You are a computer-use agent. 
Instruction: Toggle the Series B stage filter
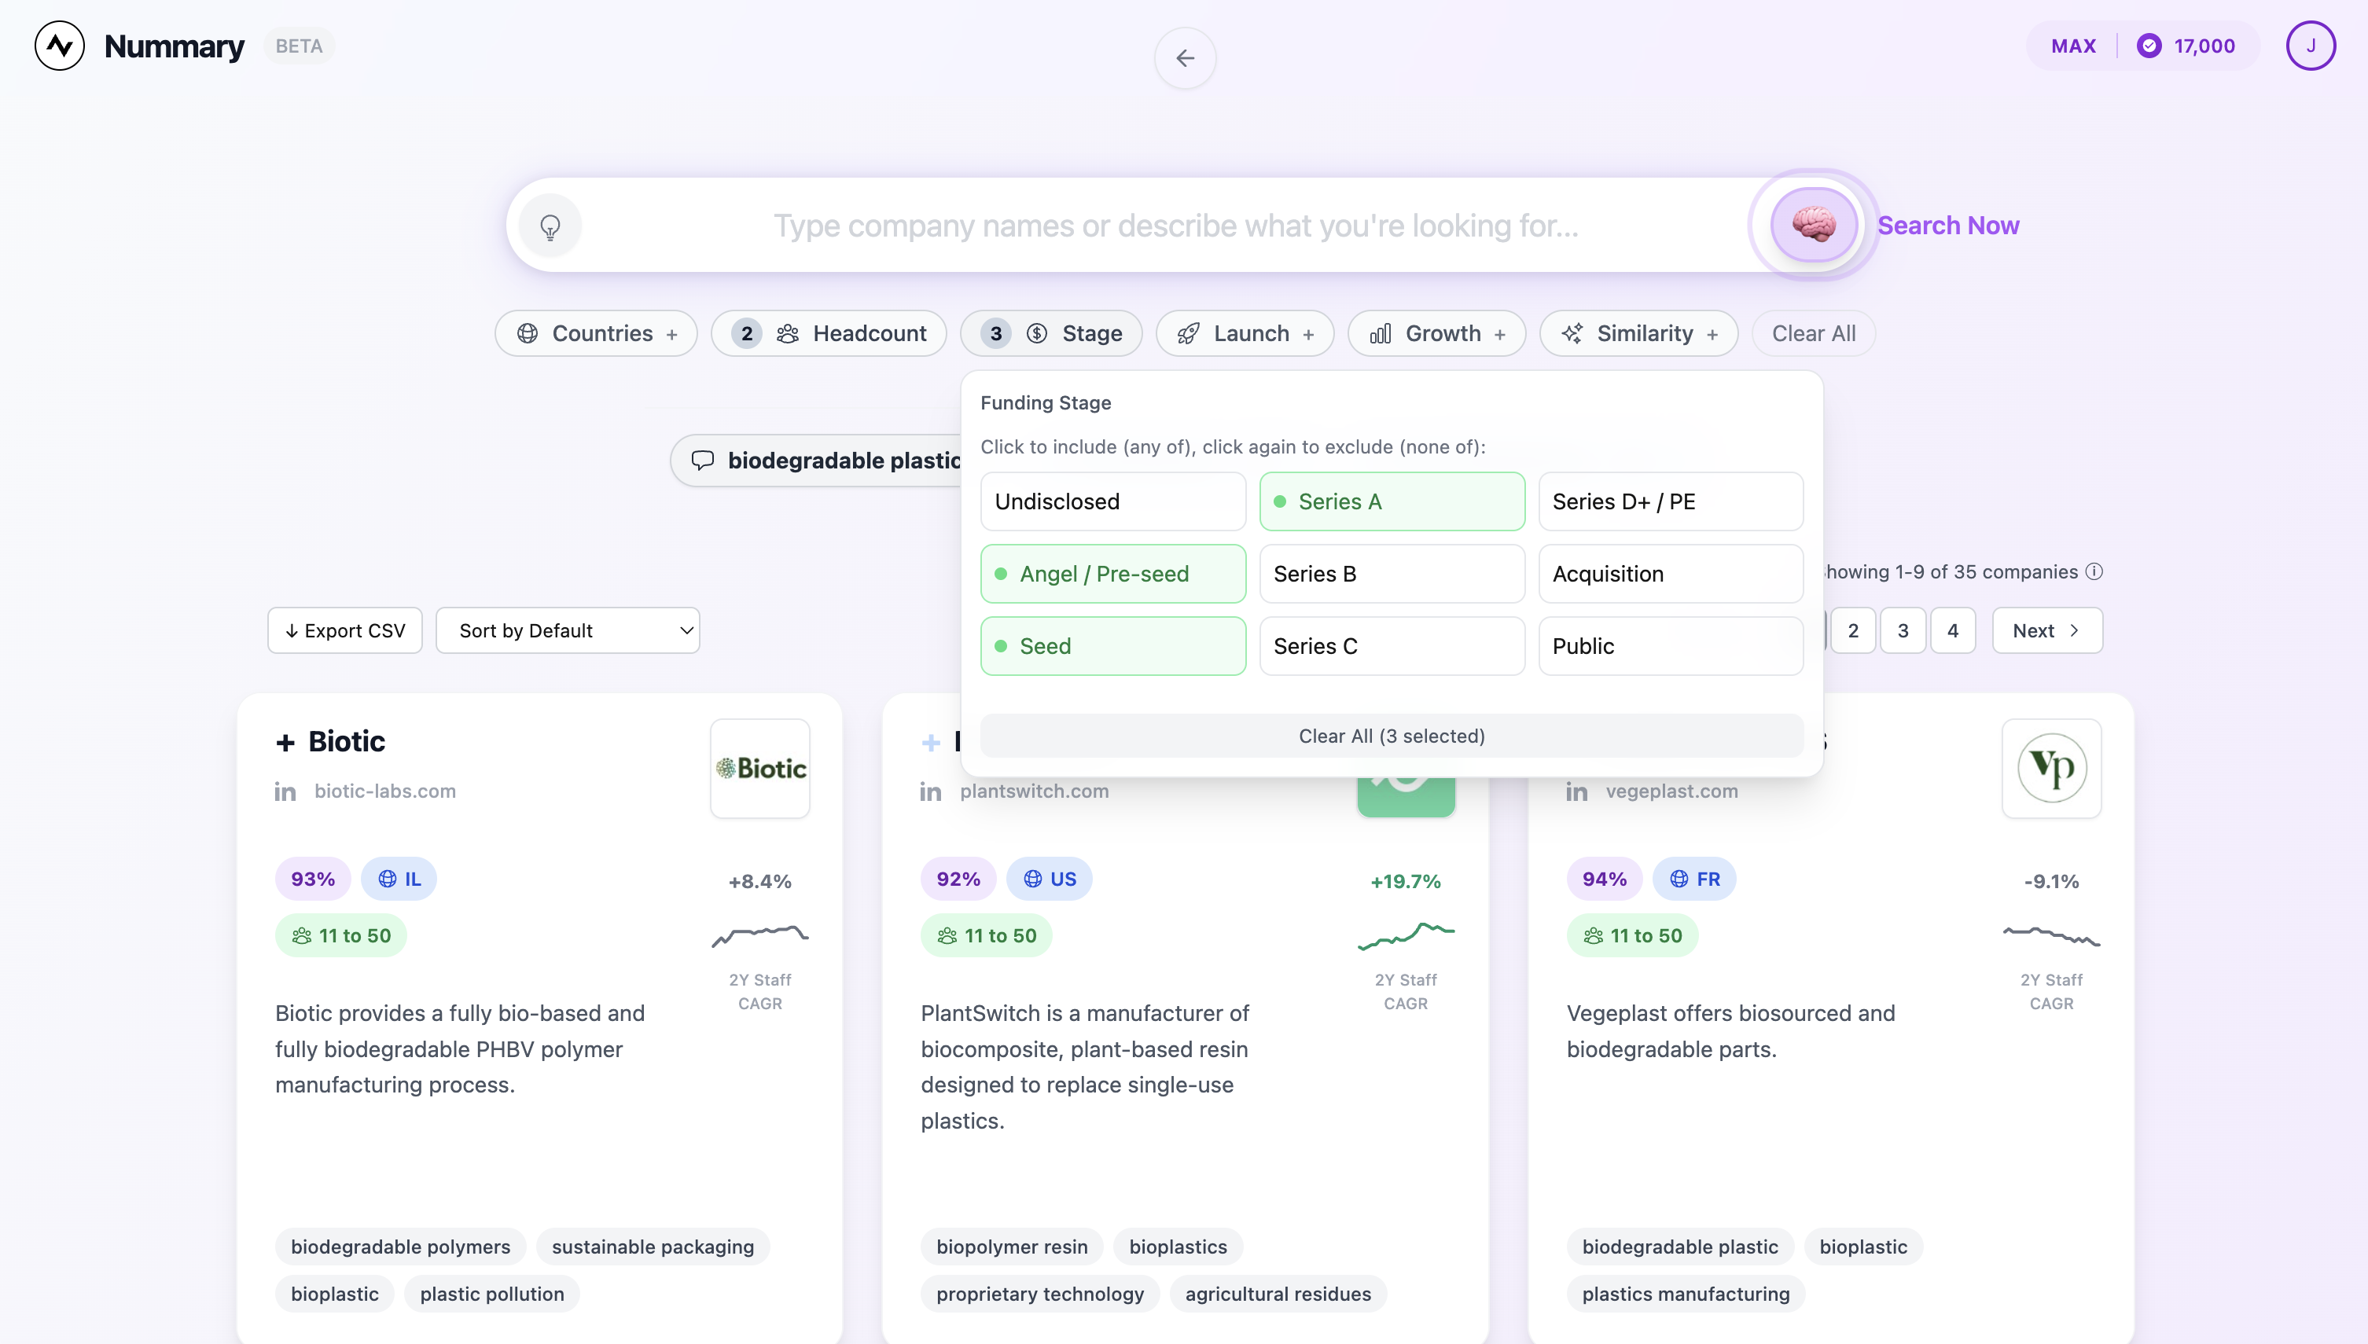click(x=1392, y=573)
